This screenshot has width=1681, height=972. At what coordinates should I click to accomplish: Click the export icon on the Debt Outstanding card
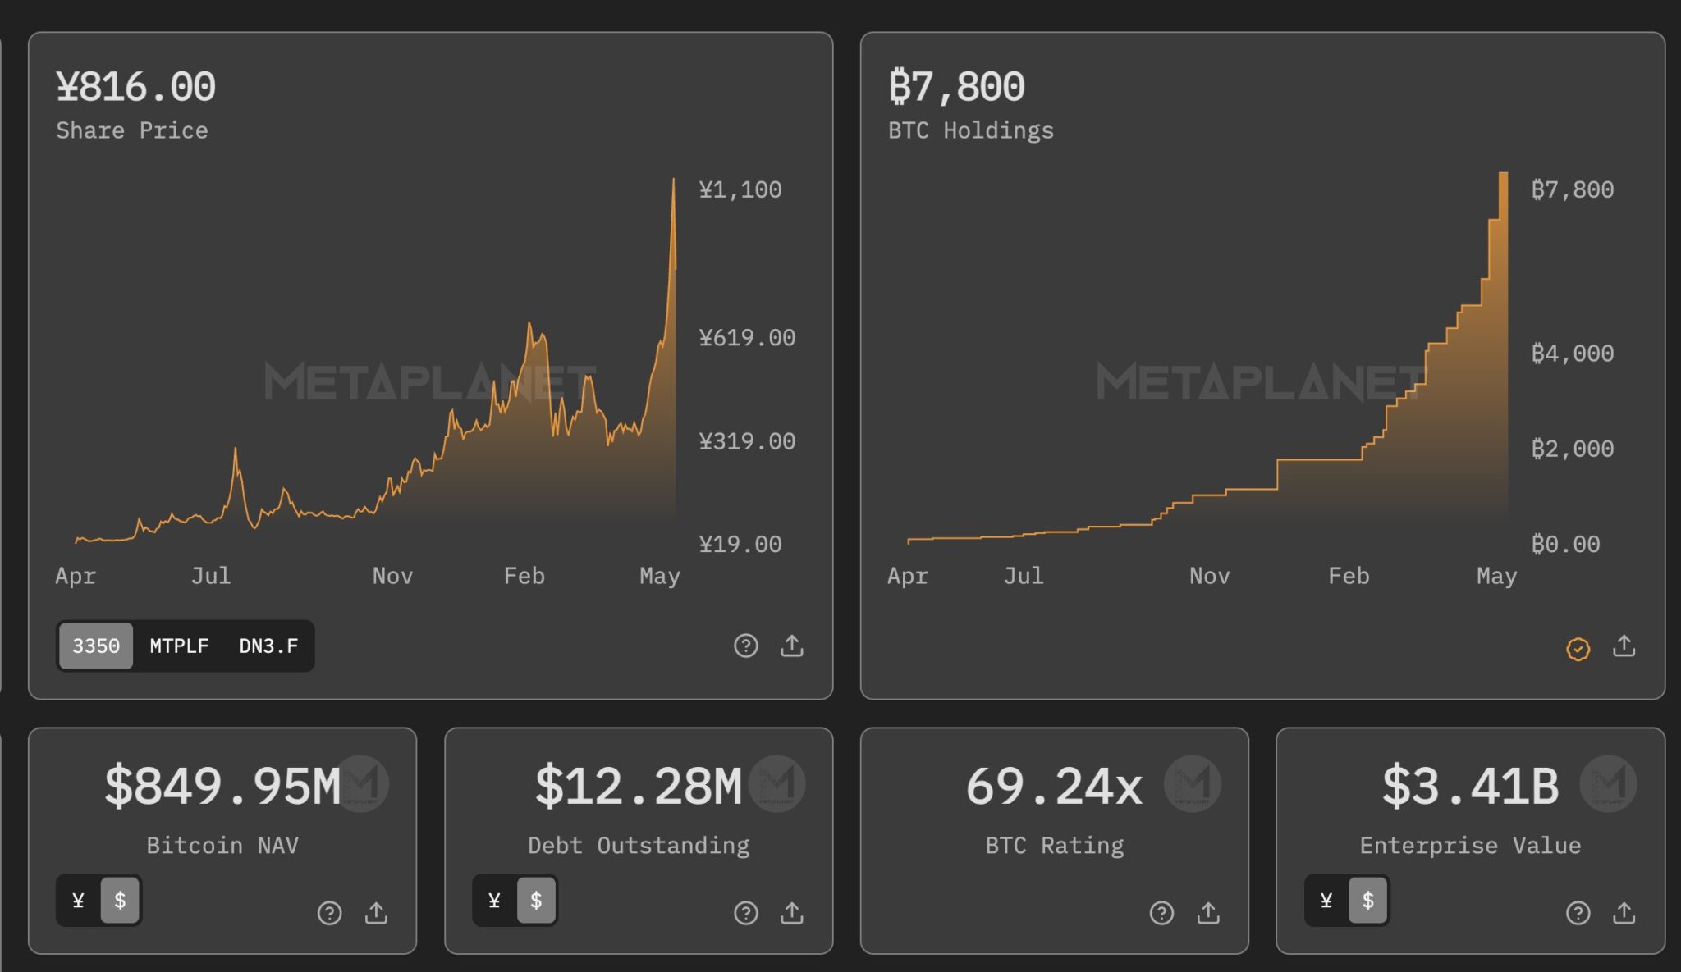coord(791,913)
